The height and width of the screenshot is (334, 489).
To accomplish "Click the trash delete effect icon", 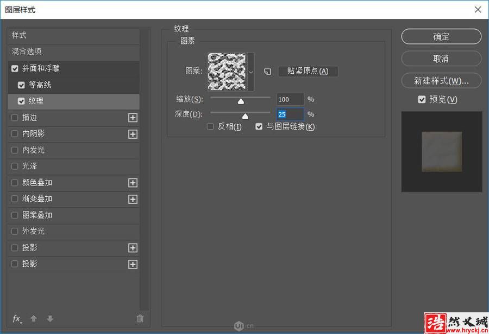I will [140, 318].
